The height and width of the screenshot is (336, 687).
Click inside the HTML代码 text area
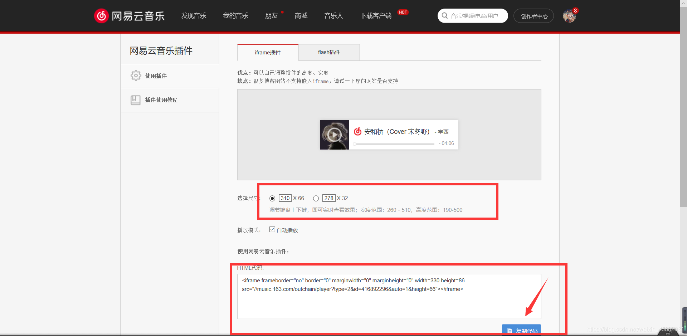389,296
